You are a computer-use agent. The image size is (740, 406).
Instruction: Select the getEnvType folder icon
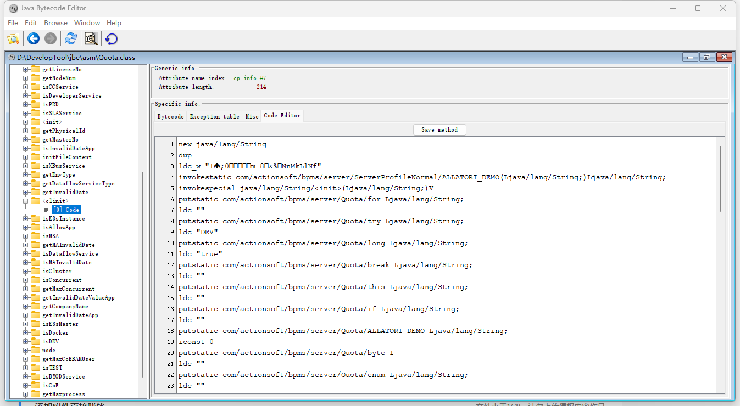point(36,174)
